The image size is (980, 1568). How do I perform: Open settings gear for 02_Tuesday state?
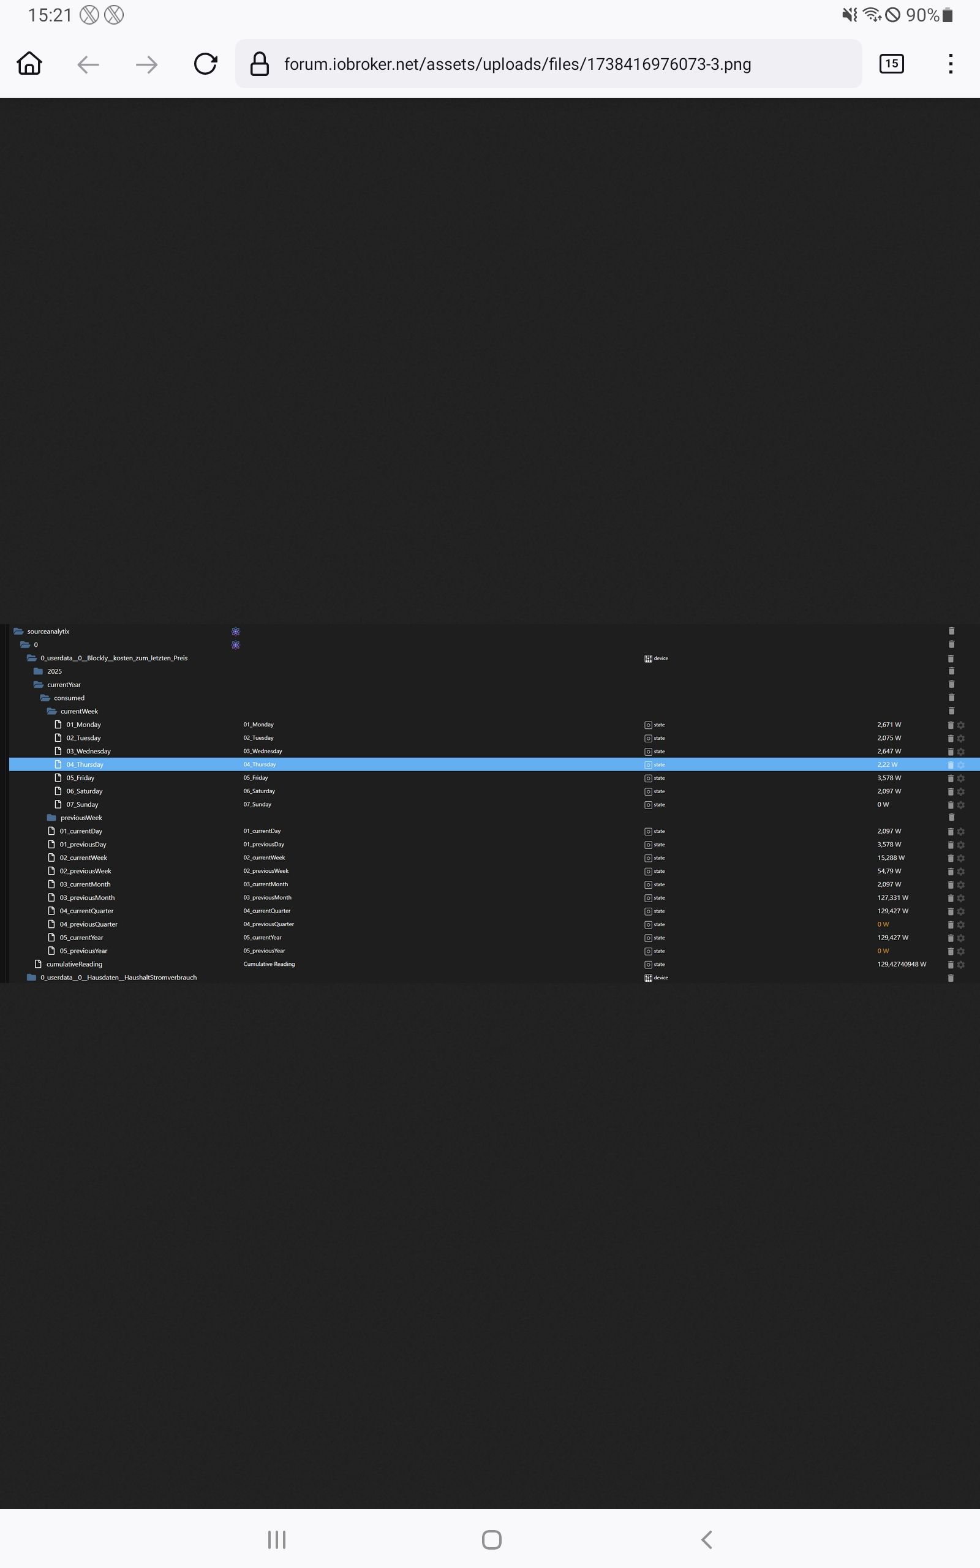960,738
